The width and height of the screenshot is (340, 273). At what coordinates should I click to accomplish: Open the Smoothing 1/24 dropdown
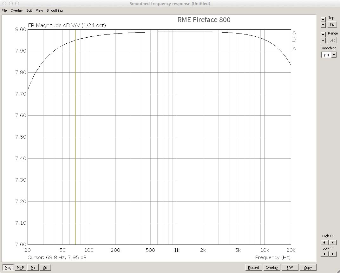[334, 55]
